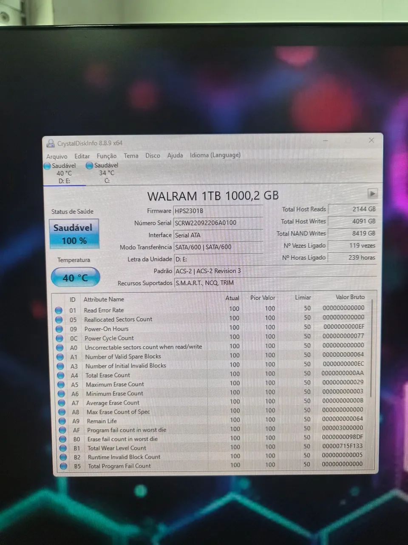The height and width of the screenshot is (545, 408).
Task: Open the Idioma (Language) menu
Action: 215,155
